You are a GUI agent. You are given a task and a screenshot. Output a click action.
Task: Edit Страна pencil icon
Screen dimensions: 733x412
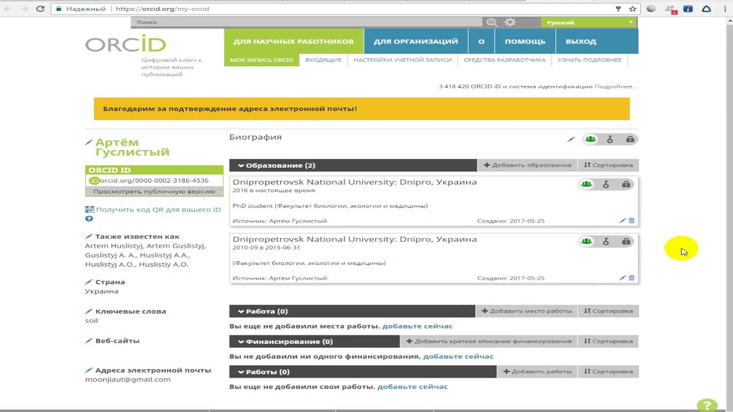[89, 282]
